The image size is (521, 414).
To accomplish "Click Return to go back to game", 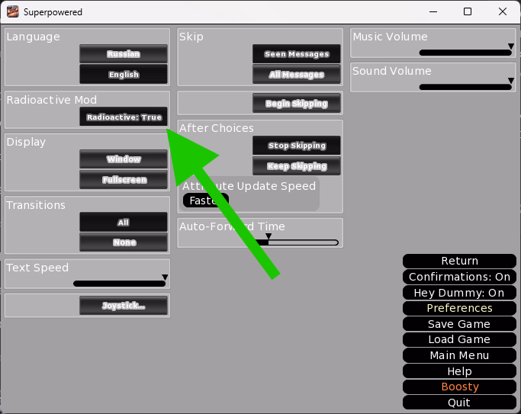I will pos(459,261).
